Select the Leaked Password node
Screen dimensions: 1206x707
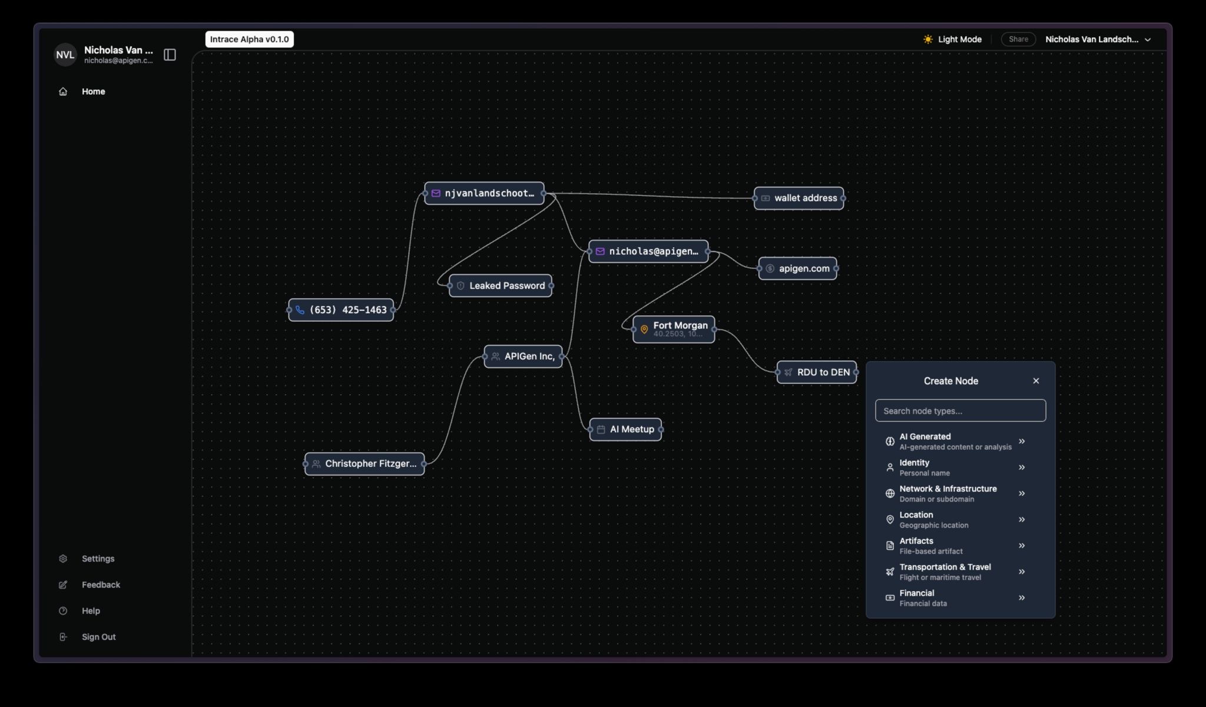(501, 286)
